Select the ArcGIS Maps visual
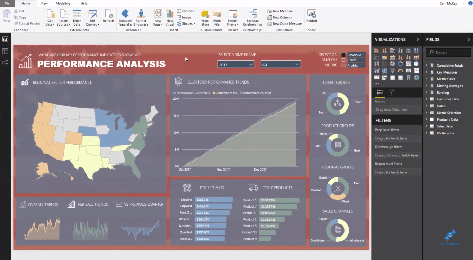473x260 pixels. (x=416, y=77)
